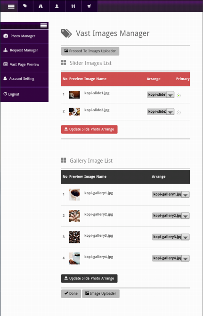This screenshot has height=316, width=203.
Task: Open the user icon in top toolbar
Action: pos(57,6)
